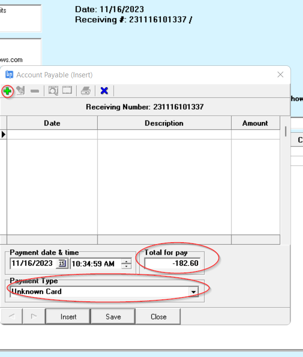Click the table's vertical scrollbar thumb
The image size is (303, 357).
286,132
